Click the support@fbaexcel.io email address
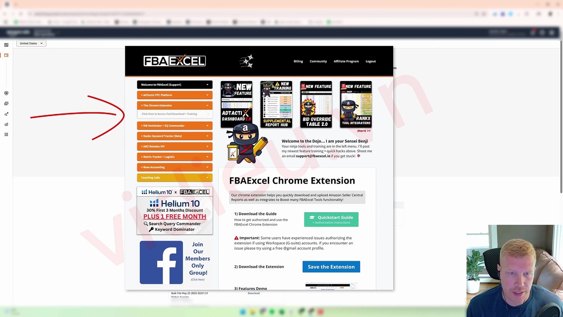The image size is (563, 317). [x=313, y=156]
